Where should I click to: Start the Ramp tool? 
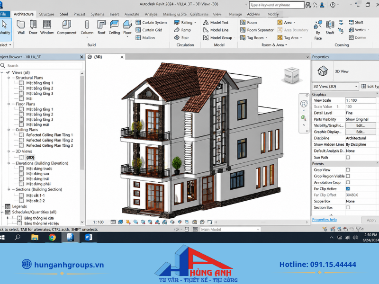[183, 30]
